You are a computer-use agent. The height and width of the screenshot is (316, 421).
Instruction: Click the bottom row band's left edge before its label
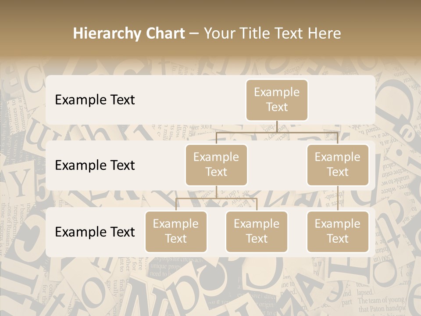[50, 232]
